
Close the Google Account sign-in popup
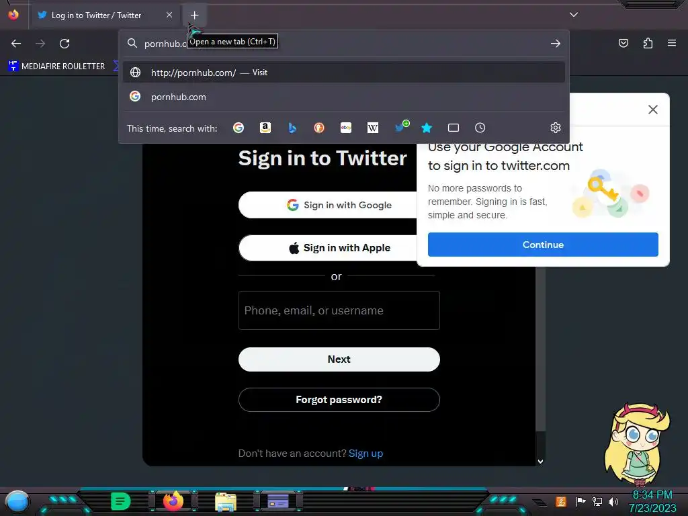[653, 110]
